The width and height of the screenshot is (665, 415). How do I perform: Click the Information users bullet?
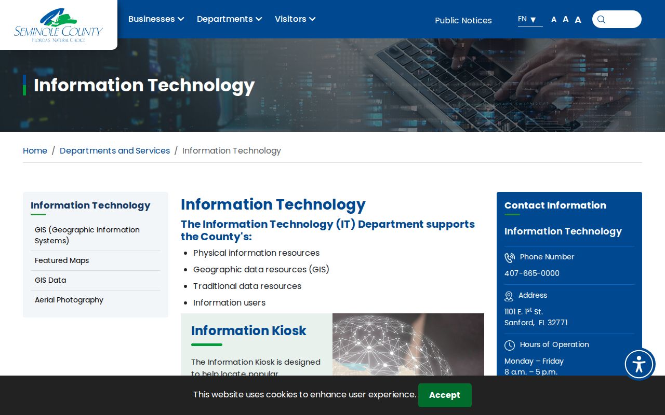(230, 302)
